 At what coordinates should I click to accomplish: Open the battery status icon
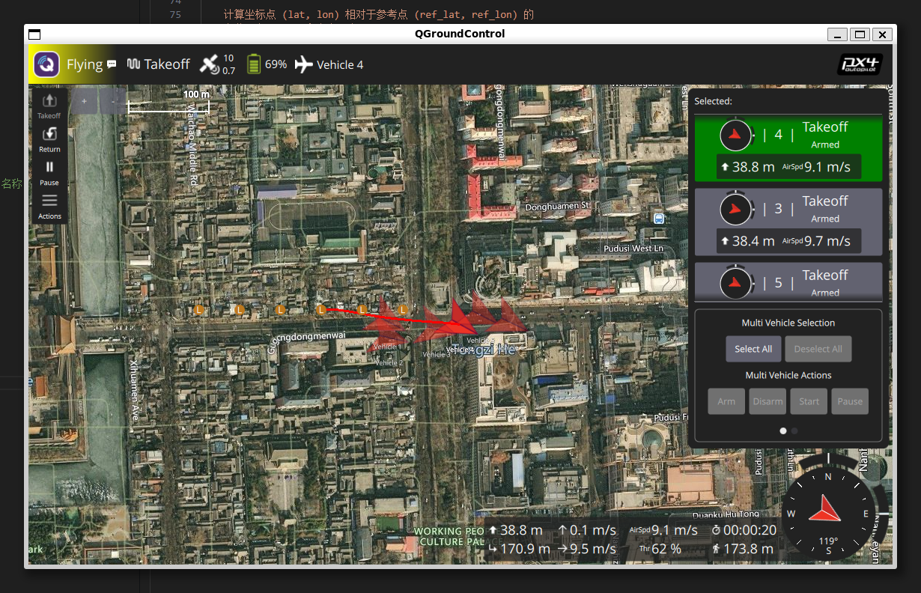pos(254,64)
